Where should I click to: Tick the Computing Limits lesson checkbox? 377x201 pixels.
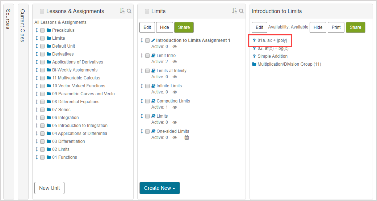147,101
